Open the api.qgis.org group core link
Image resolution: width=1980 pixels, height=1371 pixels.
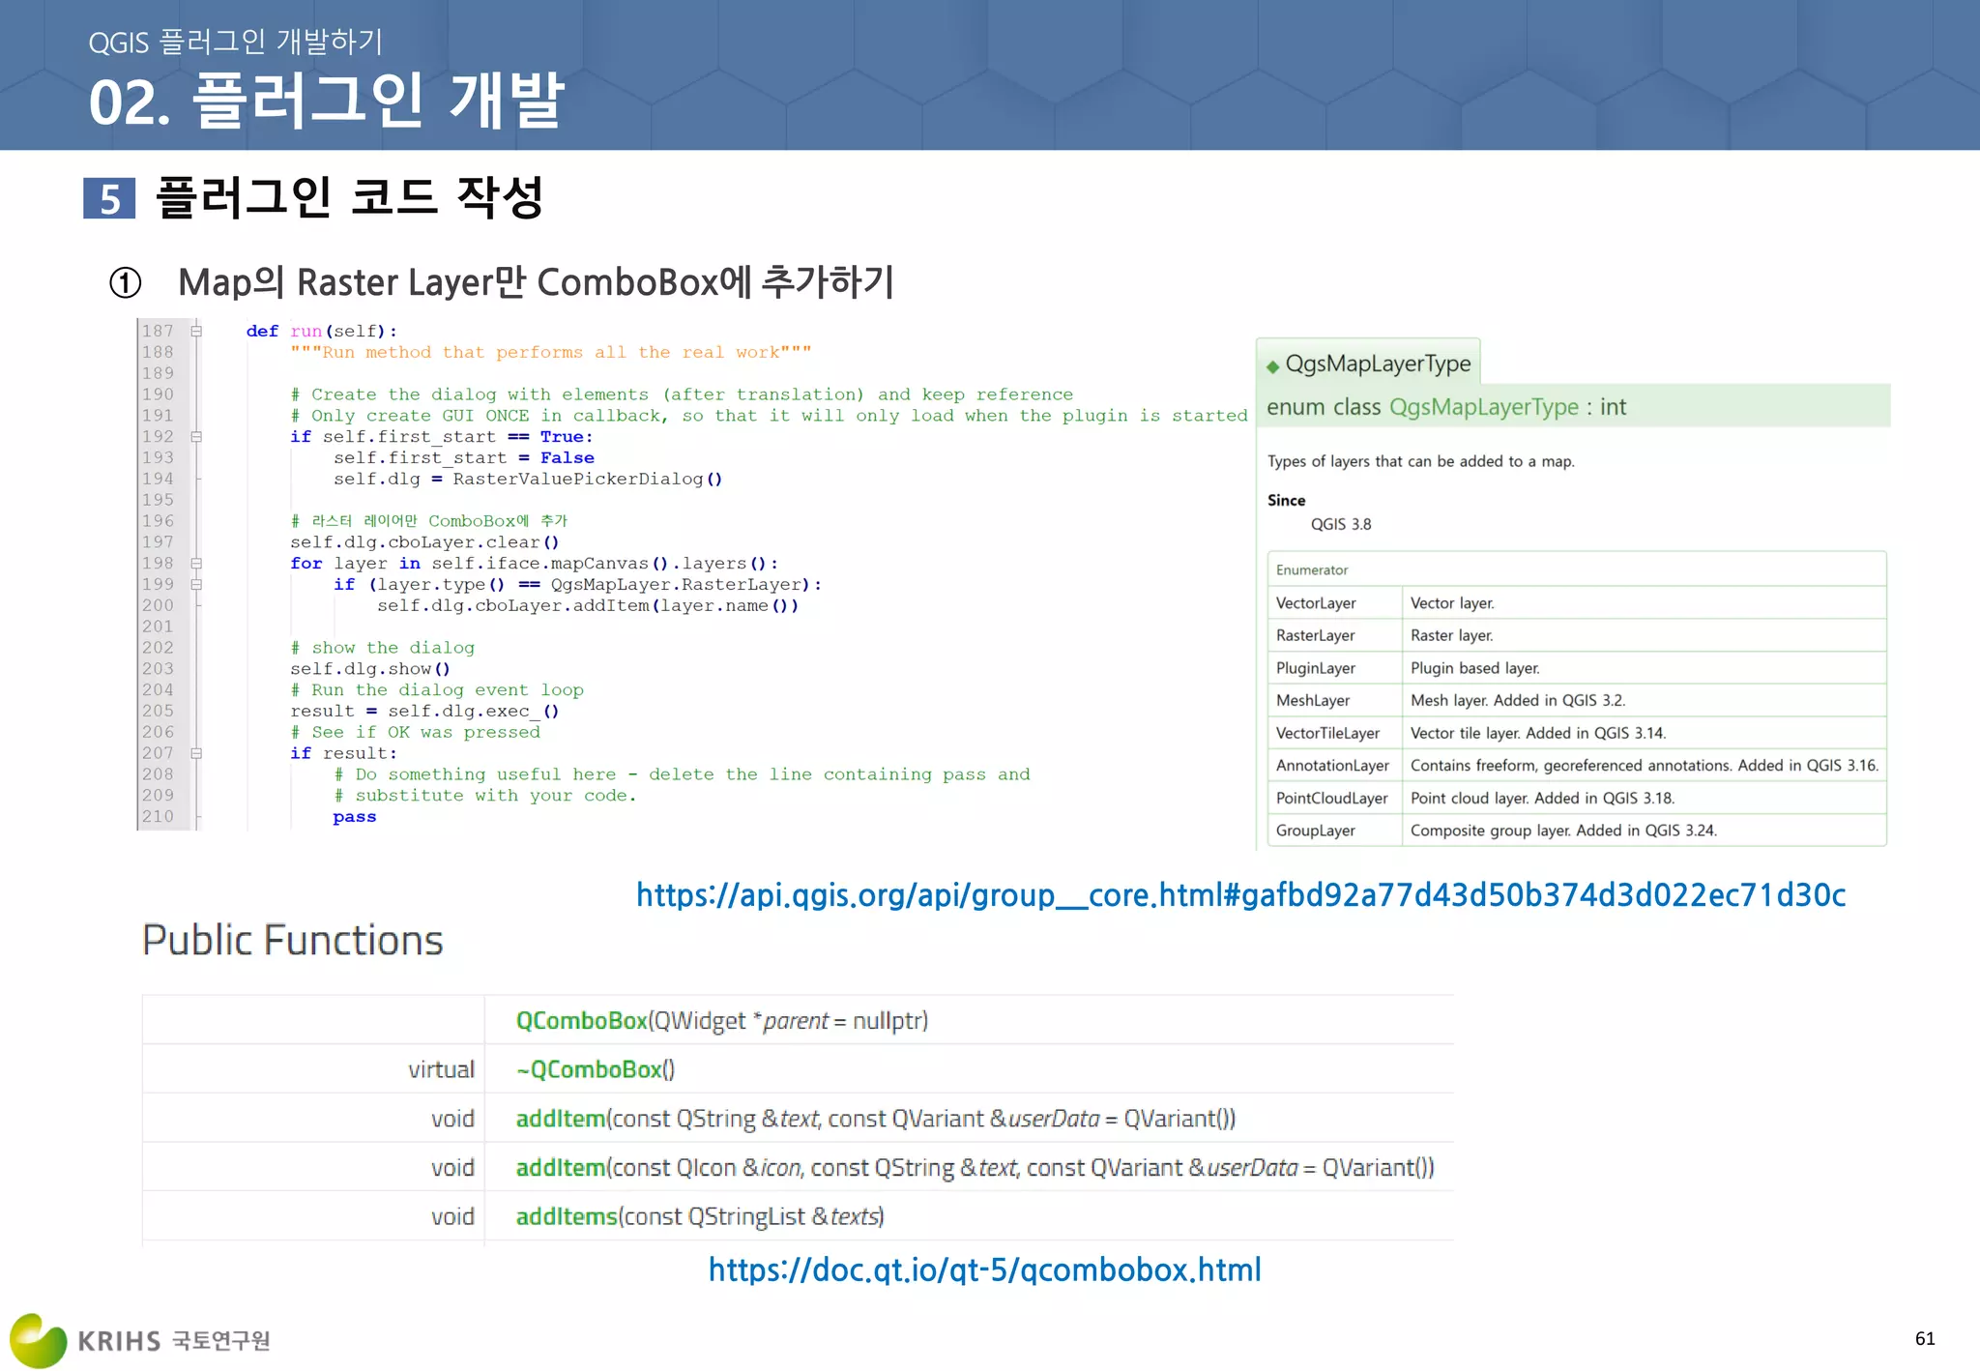1240,896
